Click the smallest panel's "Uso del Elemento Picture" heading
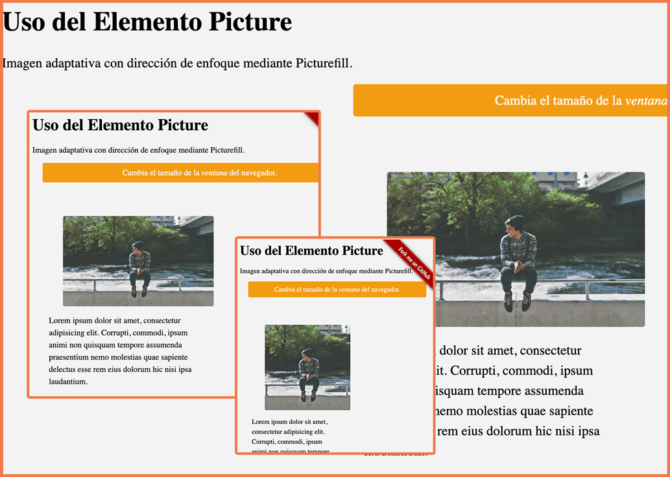 pyautogui.click(x=311, y=250)
